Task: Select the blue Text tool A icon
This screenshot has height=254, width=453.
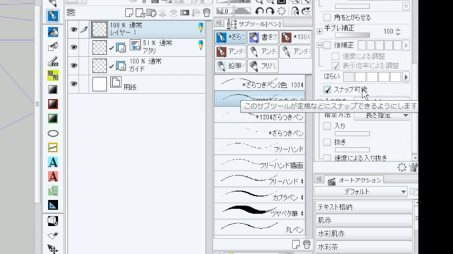Action: (53, 162)
